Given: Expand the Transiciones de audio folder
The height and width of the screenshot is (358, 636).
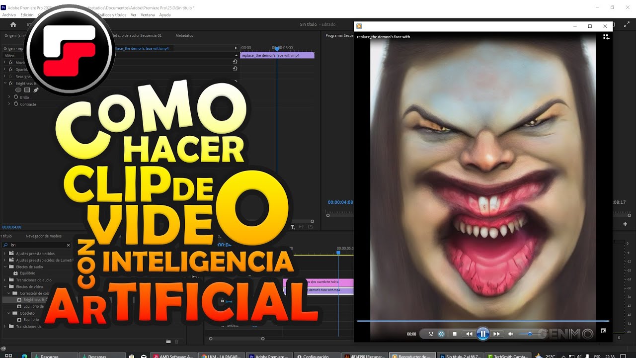Looking at the screenshot, I should pyautogui.click(x=5, y=280).
